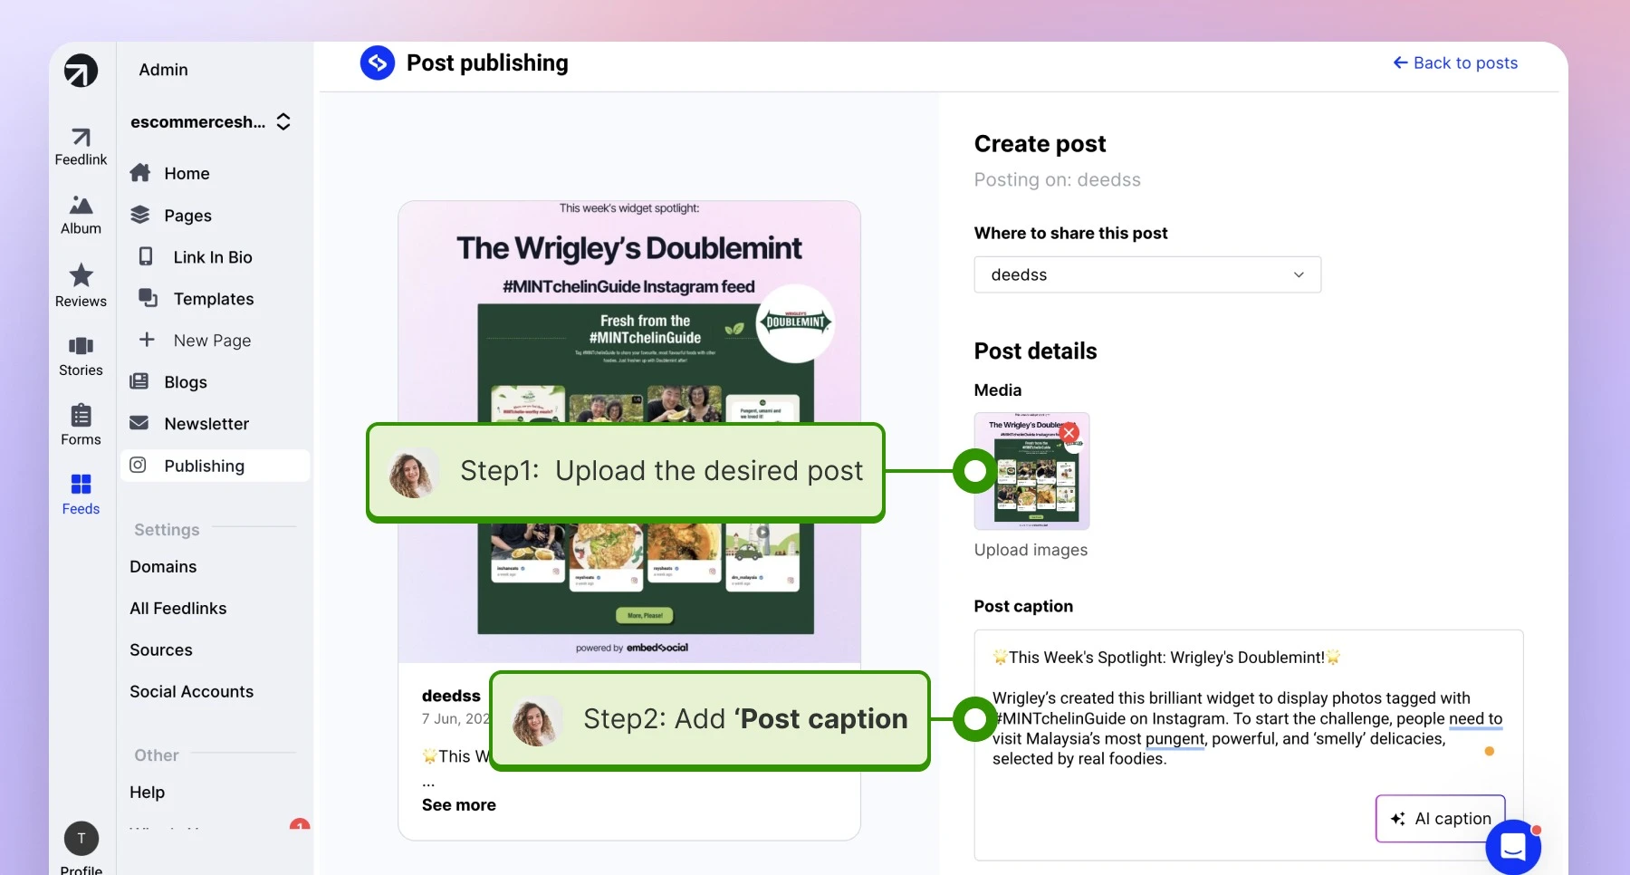Screen dimensions: 1630x875
Task: Click the T profile avatar
Action: (x=81, y=838)
